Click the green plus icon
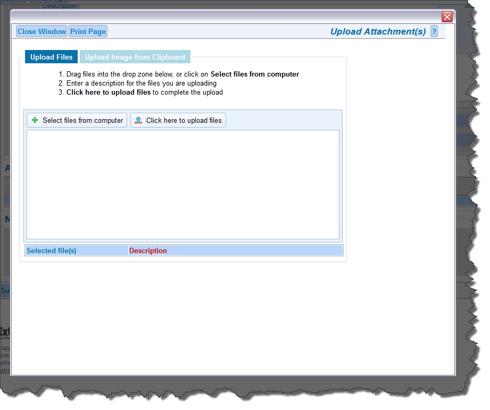Viewport: 490px width, 410px height. tap(35, 120)
